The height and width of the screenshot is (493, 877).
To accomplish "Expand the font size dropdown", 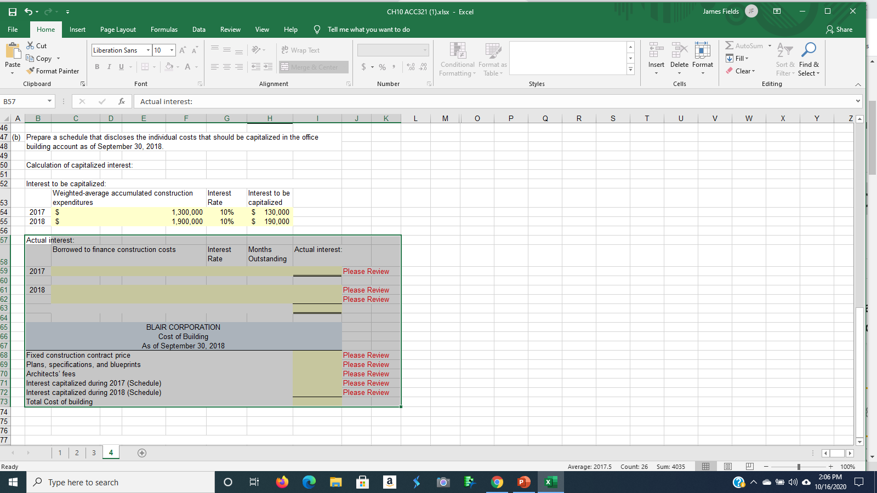I will point(170,50).
